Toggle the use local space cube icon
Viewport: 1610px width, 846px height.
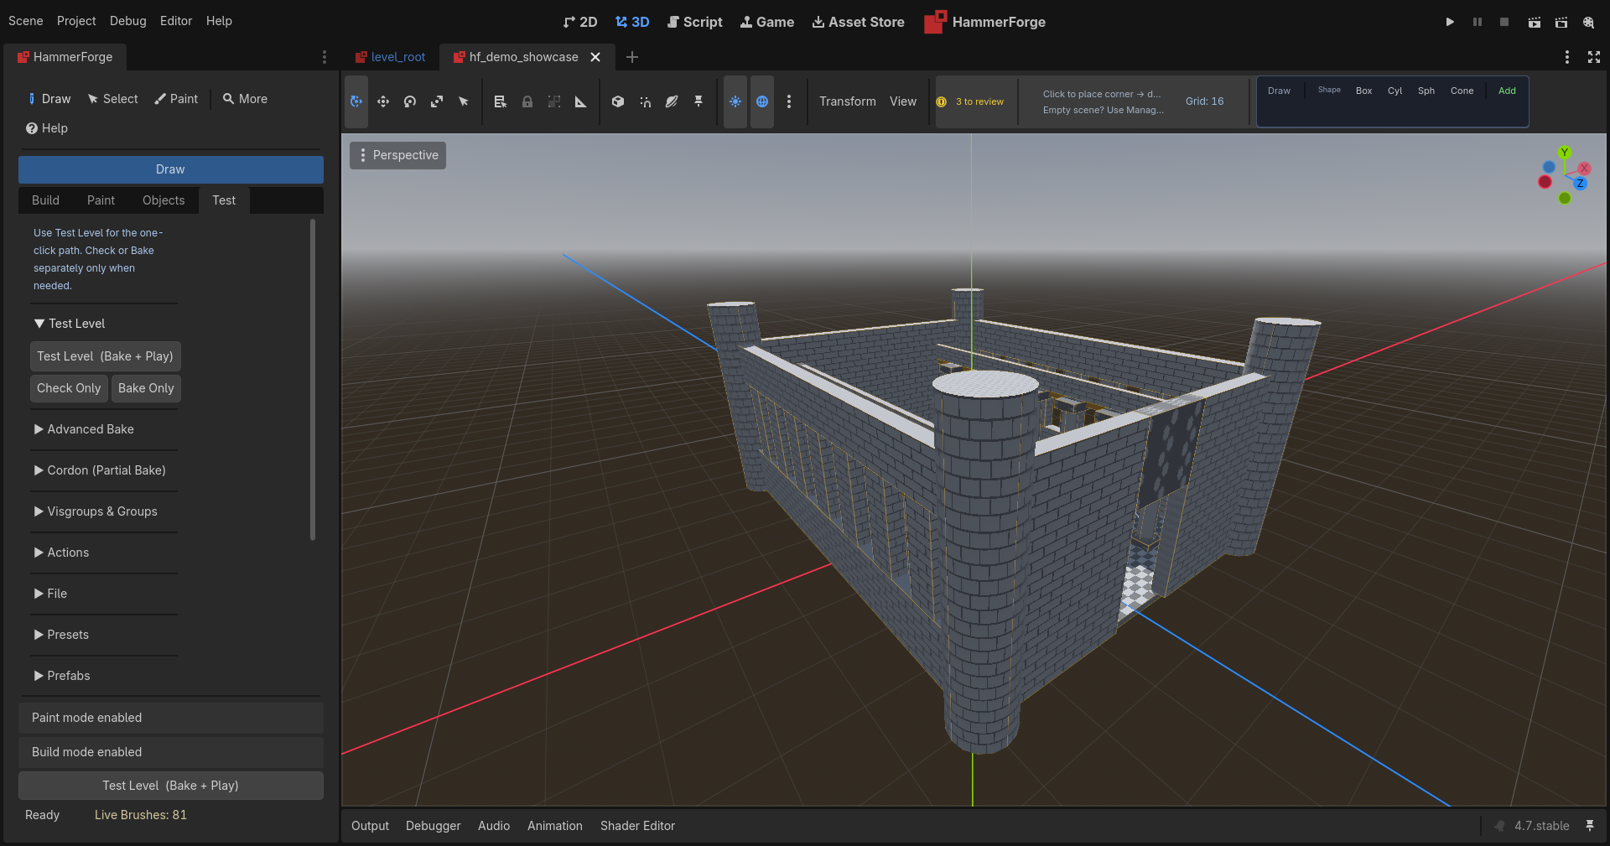(618, 101)
